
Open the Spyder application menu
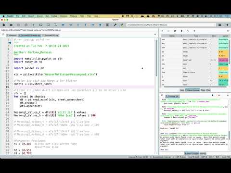coord(10,16)
